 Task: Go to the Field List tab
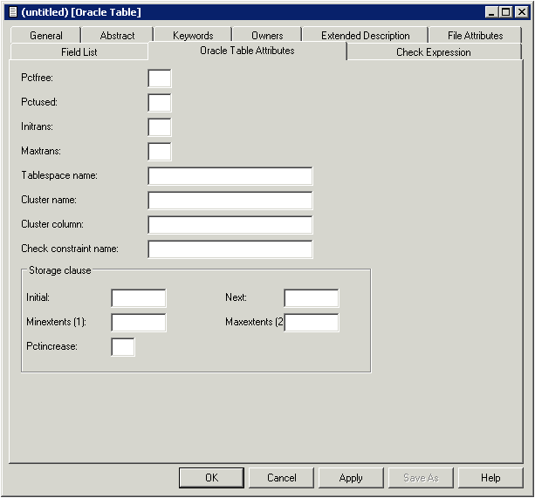tap(79, 51)
